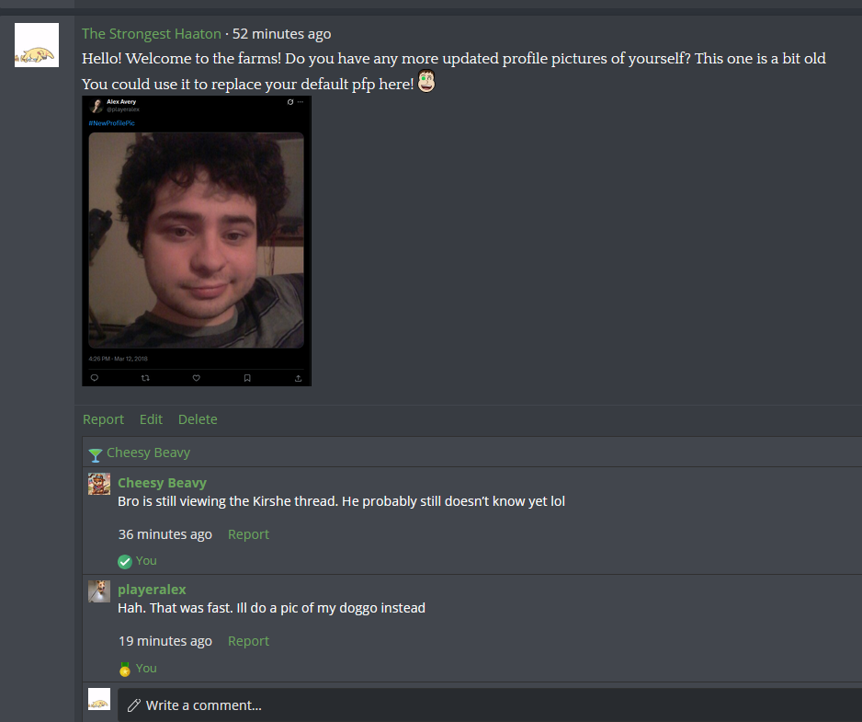Click the Write a comment field
862x722 pixels.
click(489, 705)
